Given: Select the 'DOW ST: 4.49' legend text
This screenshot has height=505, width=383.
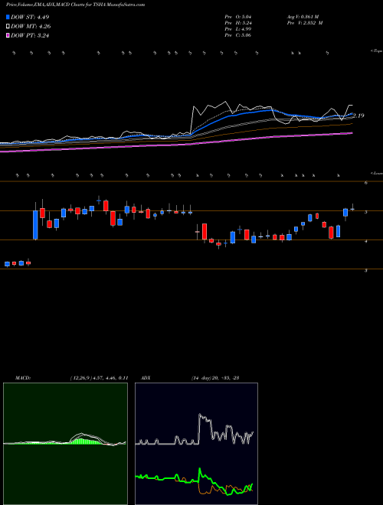Looking at the screenshot, I should 30,17.
